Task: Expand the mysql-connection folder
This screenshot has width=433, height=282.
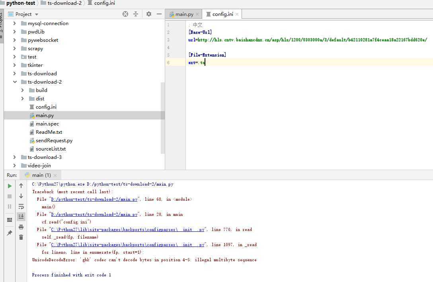Action: (x=14, y=23)
